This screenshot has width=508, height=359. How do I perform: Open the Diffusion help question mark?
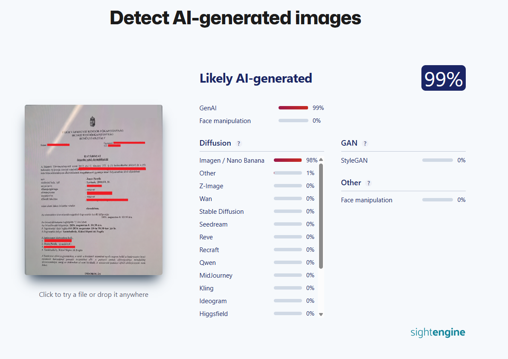[239, 143]
